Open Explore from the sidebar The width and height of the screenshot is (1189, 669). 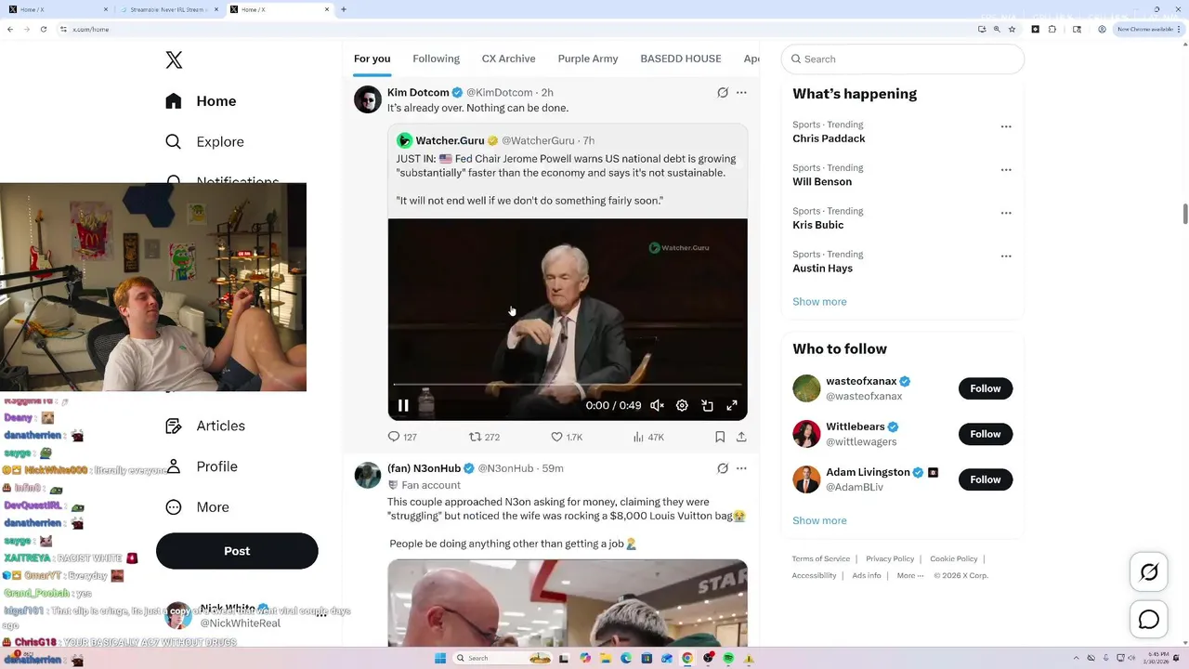pos(204,142)
